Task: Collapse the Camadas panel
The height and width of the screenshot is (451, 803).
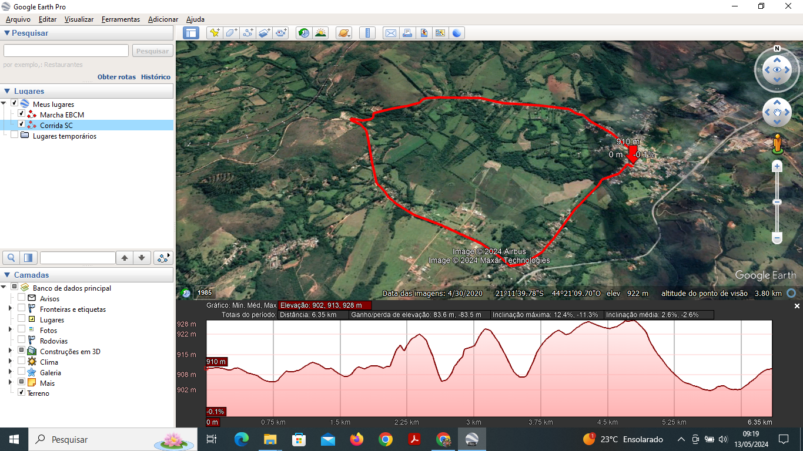Action: point(7,275)
